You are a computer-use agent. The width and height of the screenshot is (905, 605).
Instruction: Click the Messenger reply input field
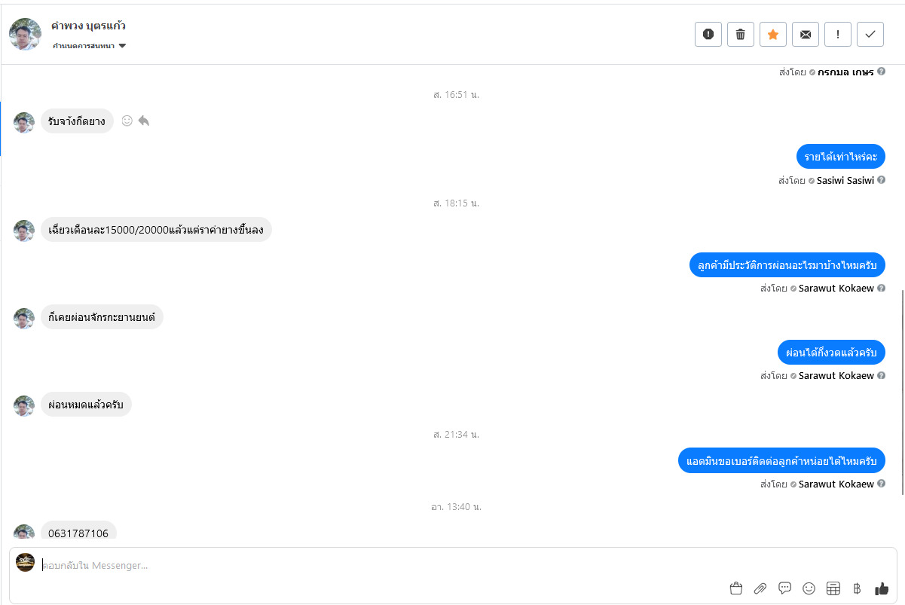[377, 565]
